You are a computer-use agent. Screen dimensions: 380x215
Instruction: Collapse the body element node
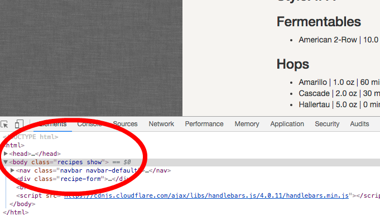coord(6,162)
